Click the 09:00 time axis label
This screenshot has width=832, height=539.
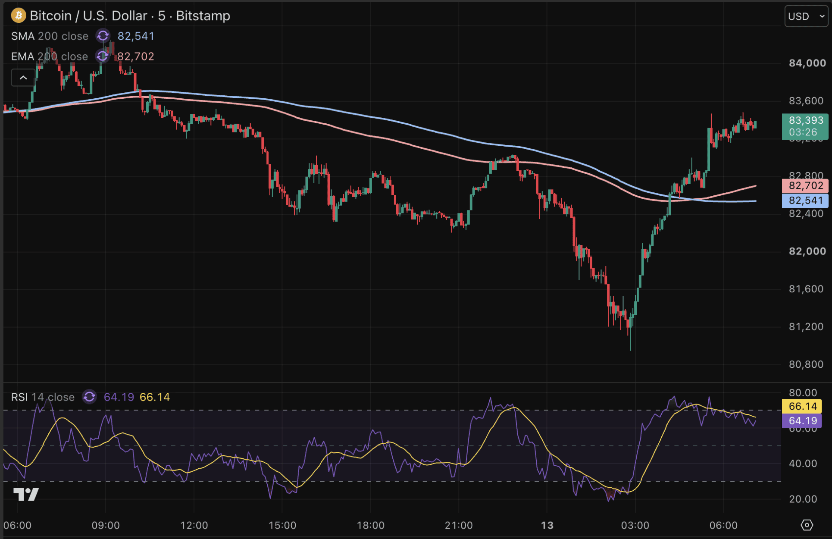tap(106, 525)
